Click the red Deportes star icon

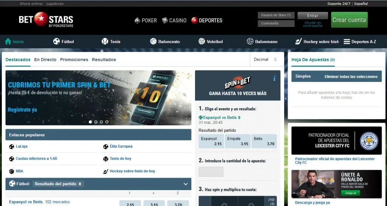[x=195, y=20]
